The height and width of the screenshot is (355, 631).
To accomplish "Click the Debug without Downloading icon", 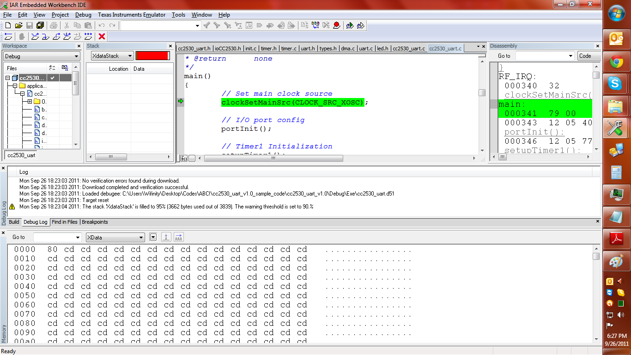I will pyautogui.click(x=360, y=25).
